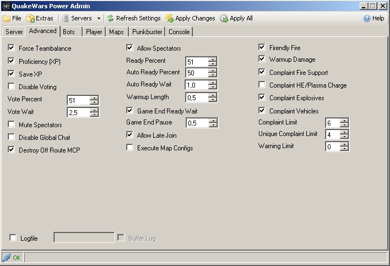The image size is (390, 266).
Task: Click the Apply Changes lightning icon
Action: pyautogui.click(x=170, y=18)
